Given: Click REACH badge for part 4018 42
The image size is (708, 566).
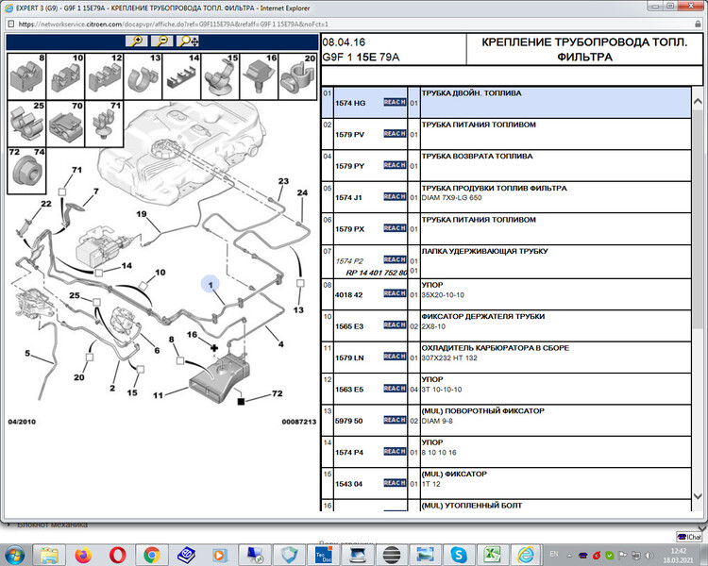Looking at the screenshot, I should pyautogui.click(x=394, y=294).
